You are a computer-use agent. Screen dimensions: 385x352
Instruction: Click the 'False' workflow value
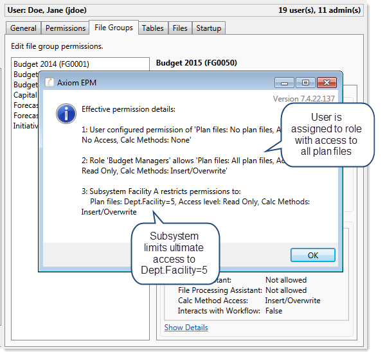click(274, 311)
